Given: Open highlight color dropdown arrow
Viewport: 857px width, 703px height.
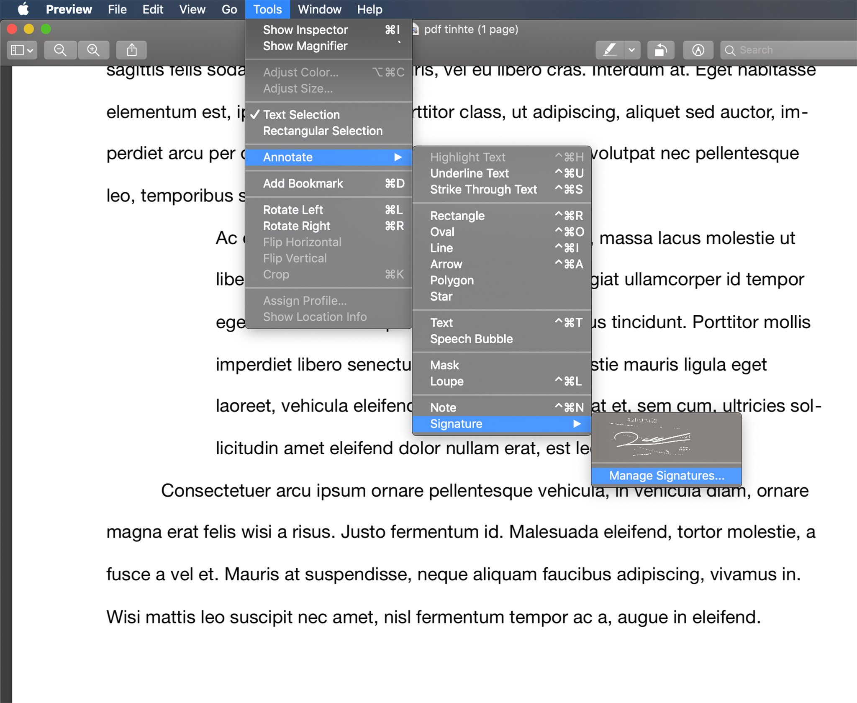Looking at the screenshot, I should click(x=632, y=50).
